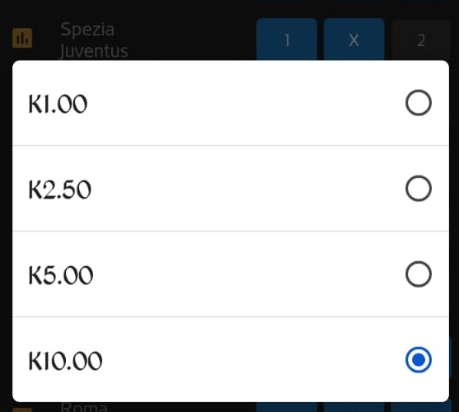Open the statistics icon beside the Roma match
The width and height of the screenshot is (459, 412).
pyautogui.click(x=22, y=410)
